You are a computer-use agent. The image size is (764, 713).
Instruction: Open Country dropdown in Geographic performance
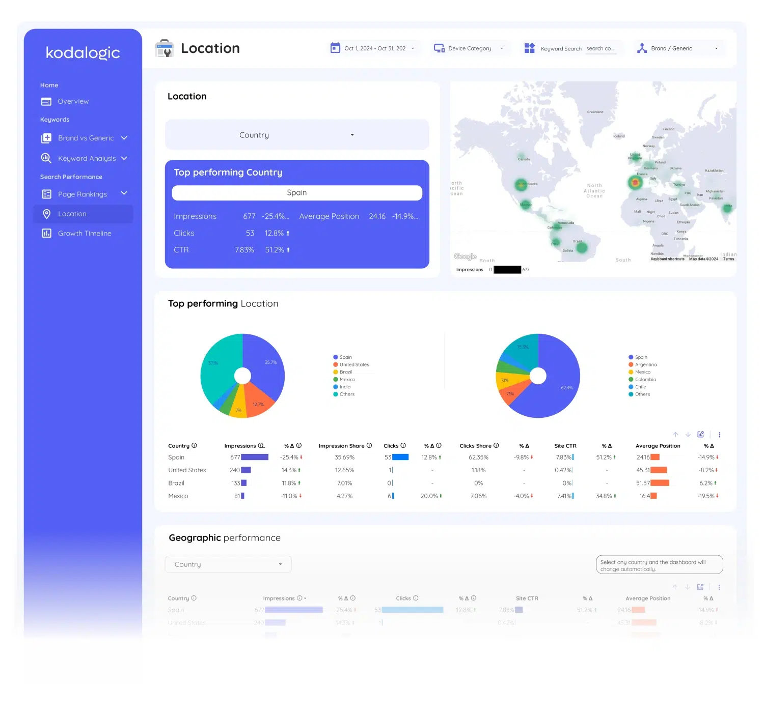coord(228,564)
